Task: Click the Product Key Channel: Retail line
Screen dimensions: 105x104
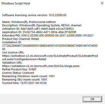Action: (x=20, y=39)
